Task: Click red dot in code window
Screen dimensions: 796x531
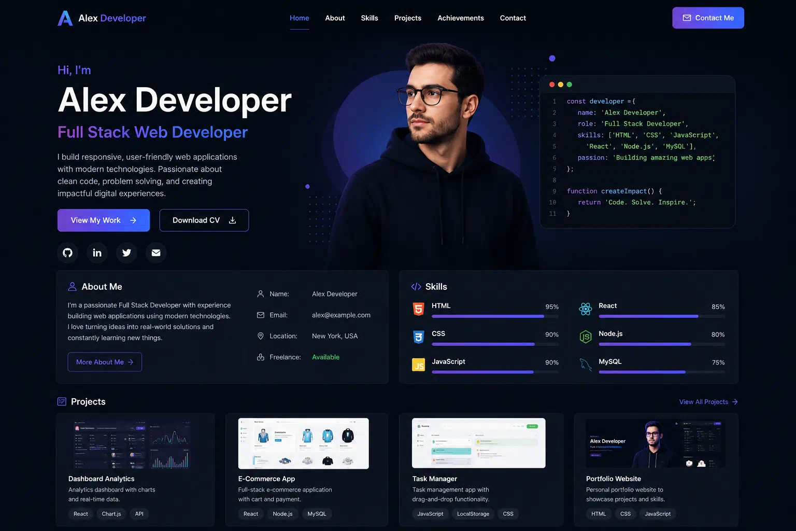Action: point(552,85)
